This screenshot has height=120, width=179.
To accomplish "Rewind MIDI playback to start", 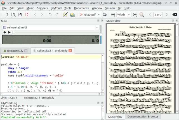I will pos(4,32).
